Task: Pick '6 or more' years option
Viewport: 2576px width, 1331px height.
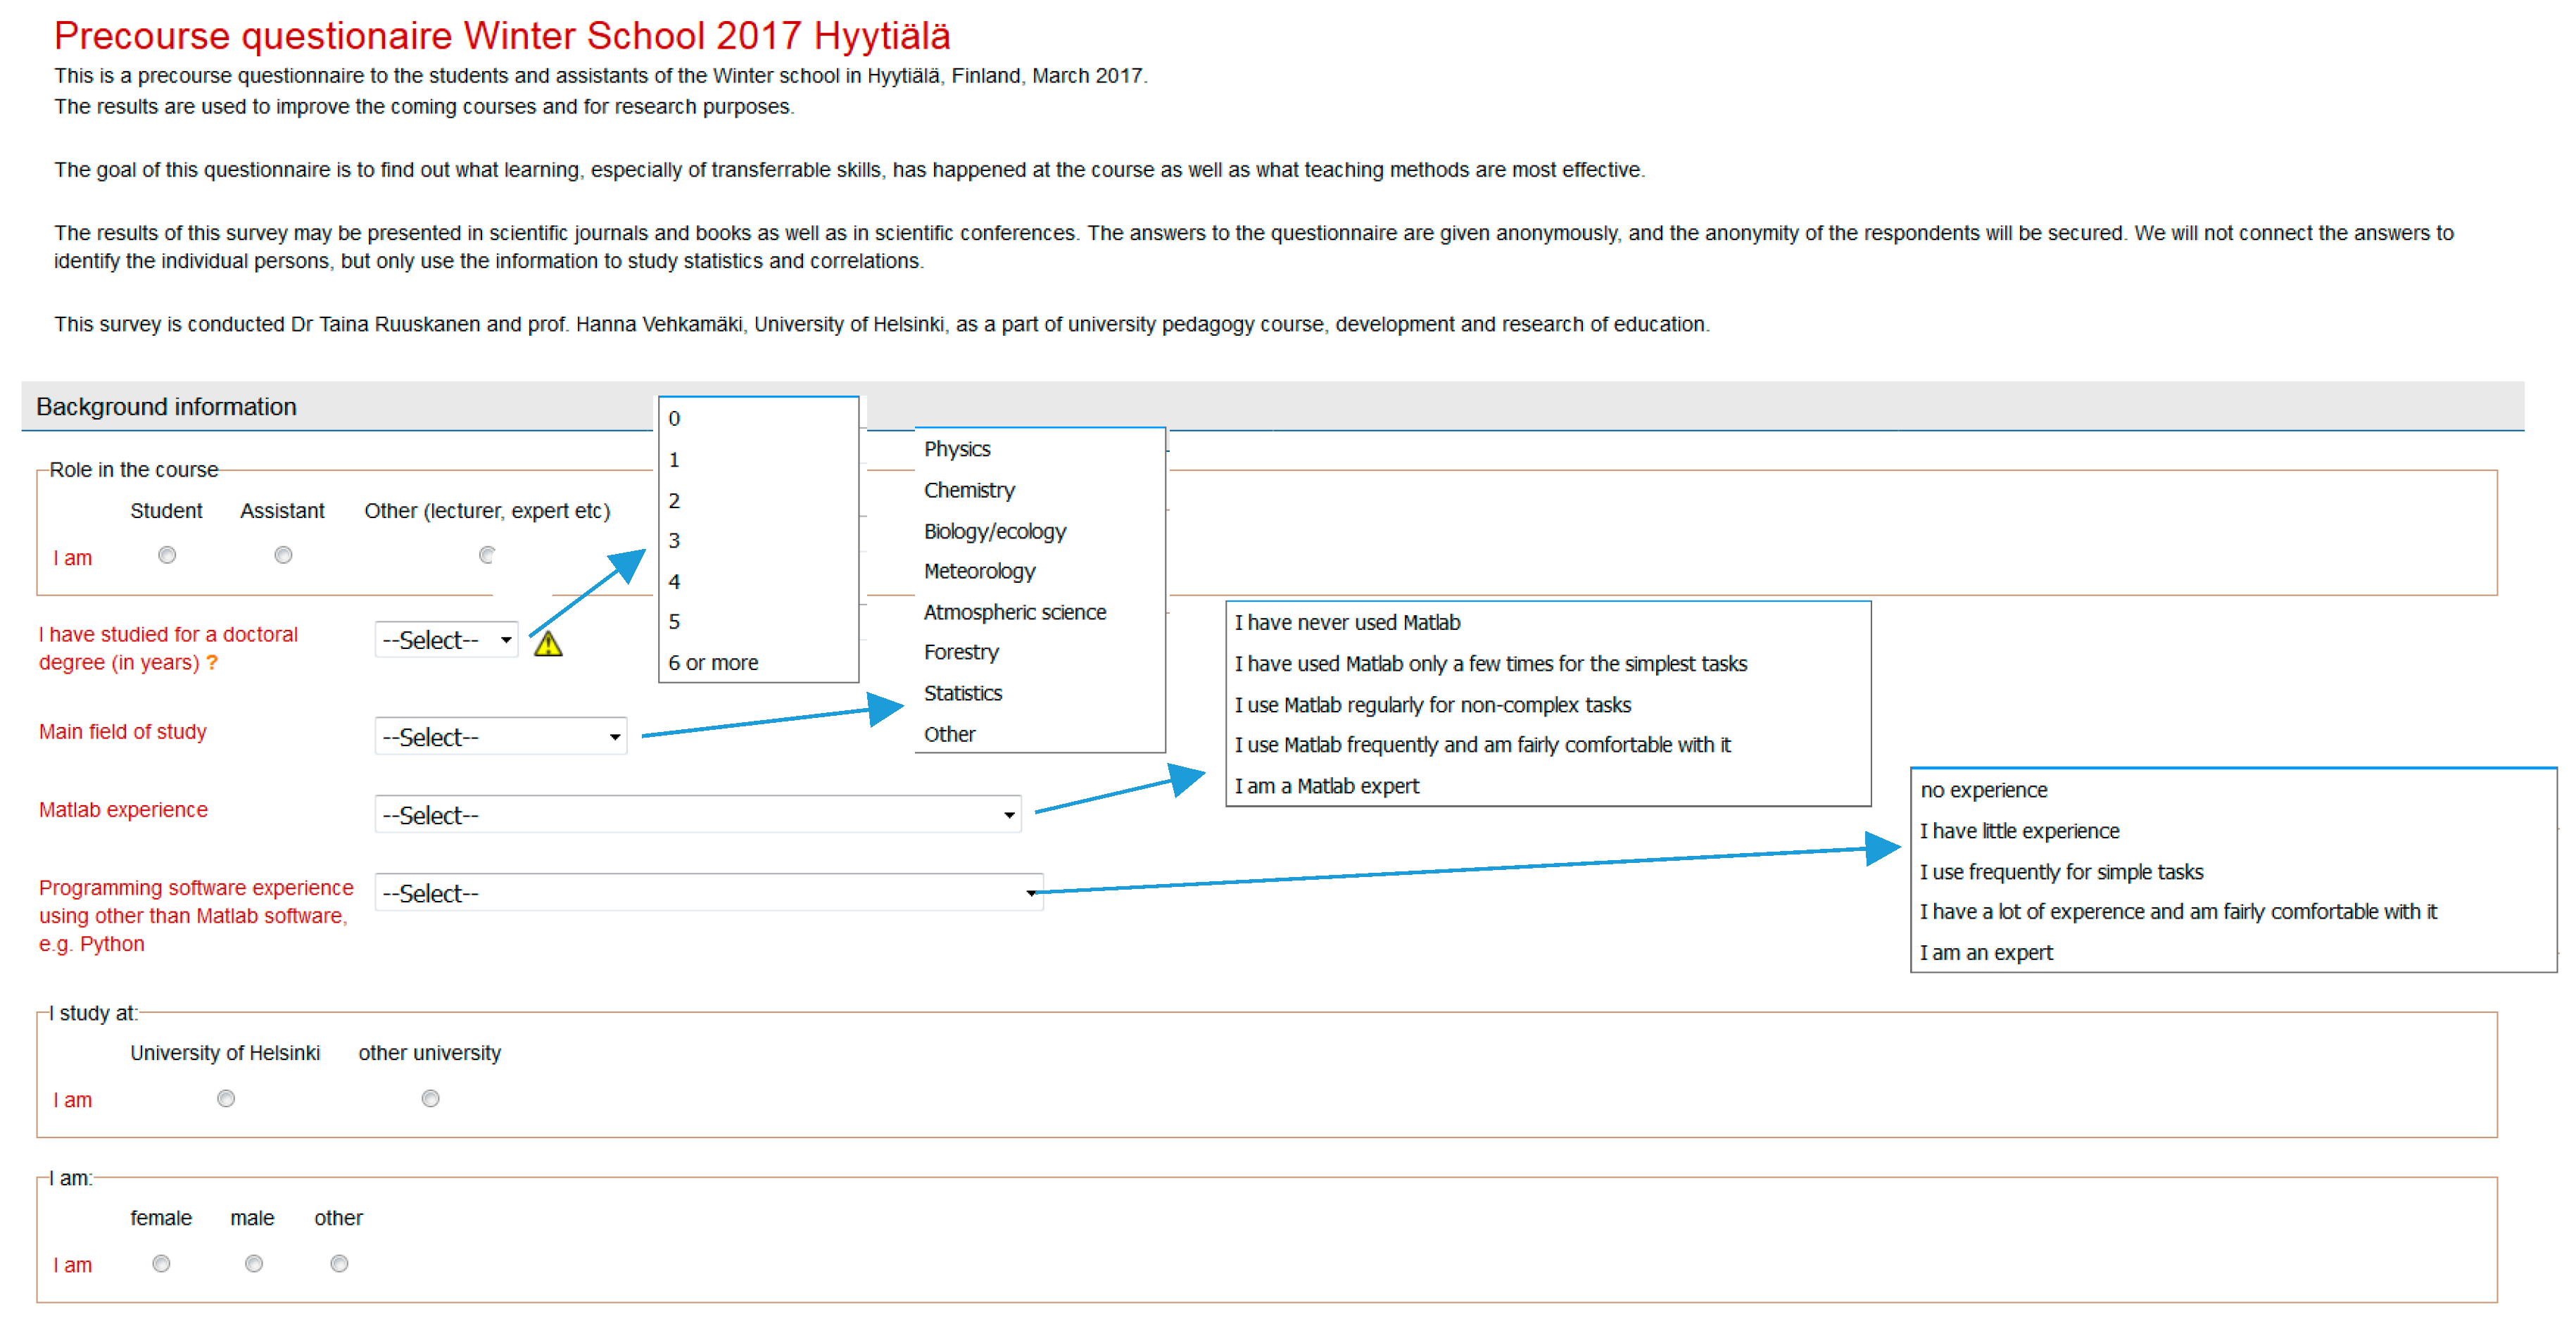Action: (x=713, y=663)
